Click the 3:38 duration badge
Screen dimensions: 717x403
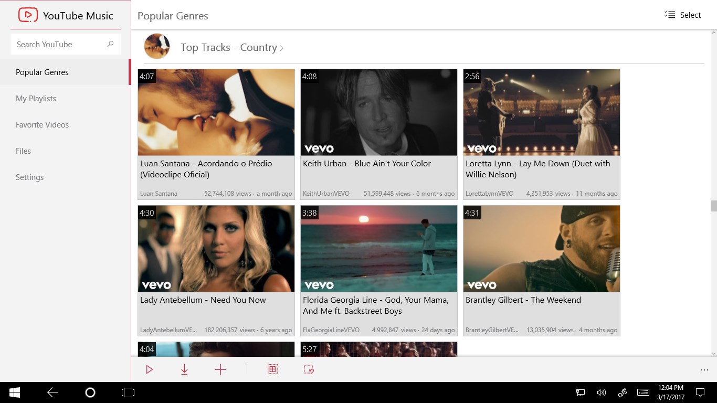point(310,213)
